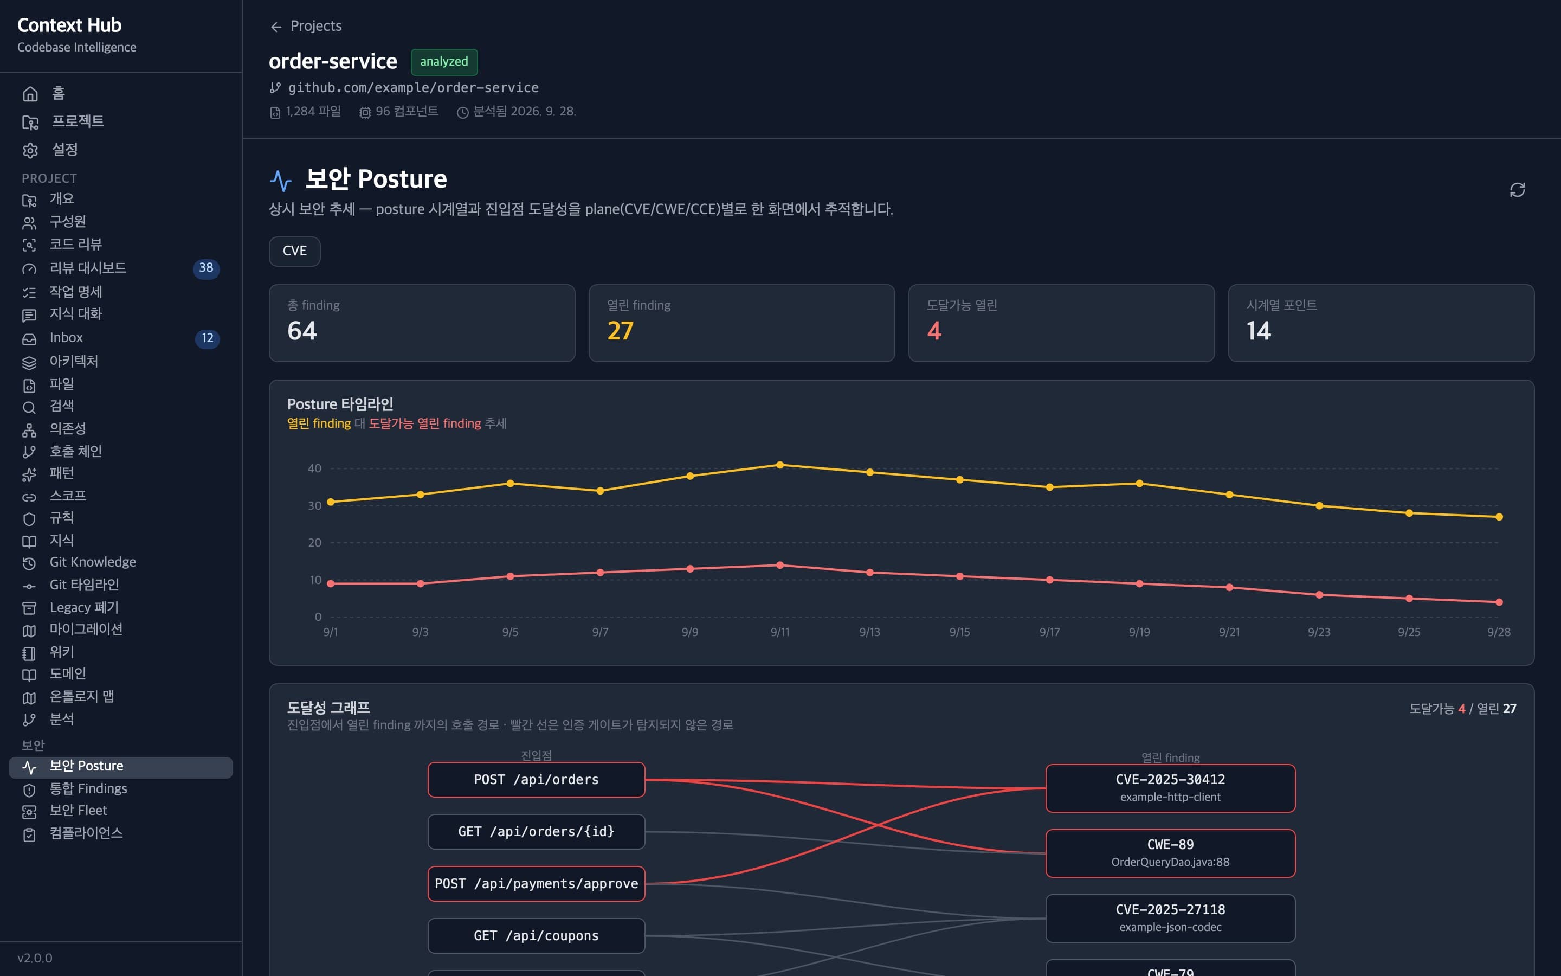Go back to Projects link
The height and width of the screenshot is (976, 1561).
(x=315, y=26)
